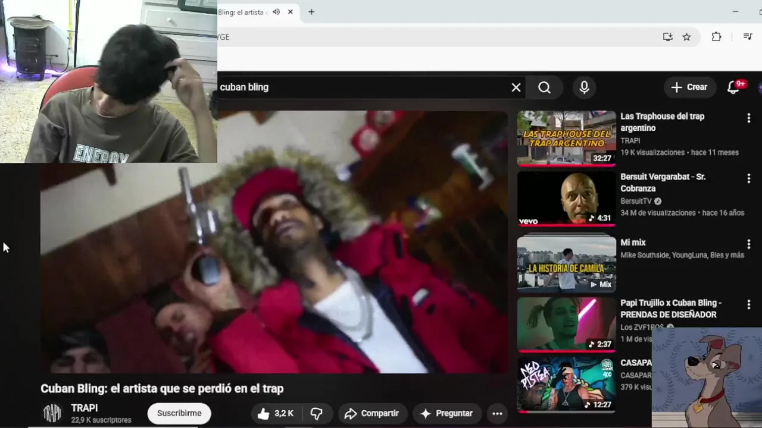Click the Preguntar button

446,413
